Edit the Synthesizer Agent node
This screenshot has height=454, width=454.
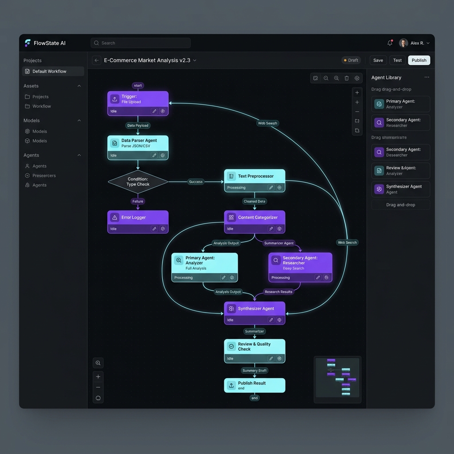271,320
